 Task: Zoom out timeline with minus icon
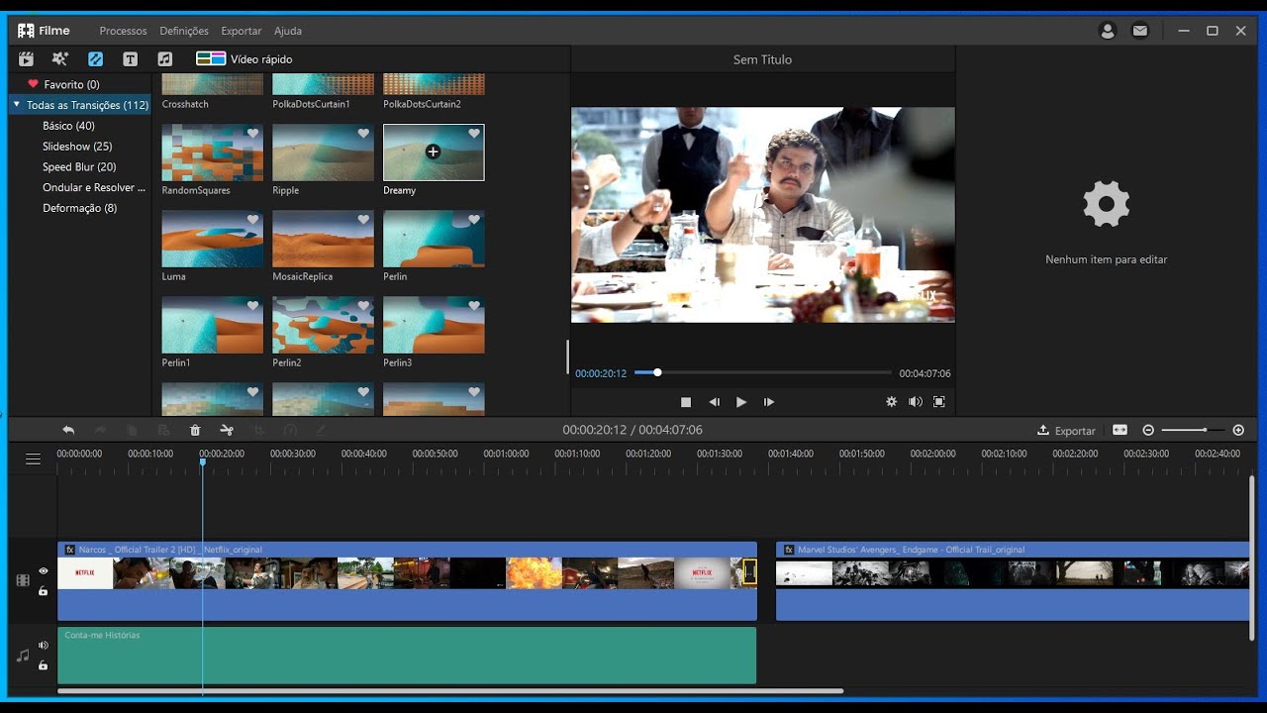pyautogui.click(x=1148, y=430)
